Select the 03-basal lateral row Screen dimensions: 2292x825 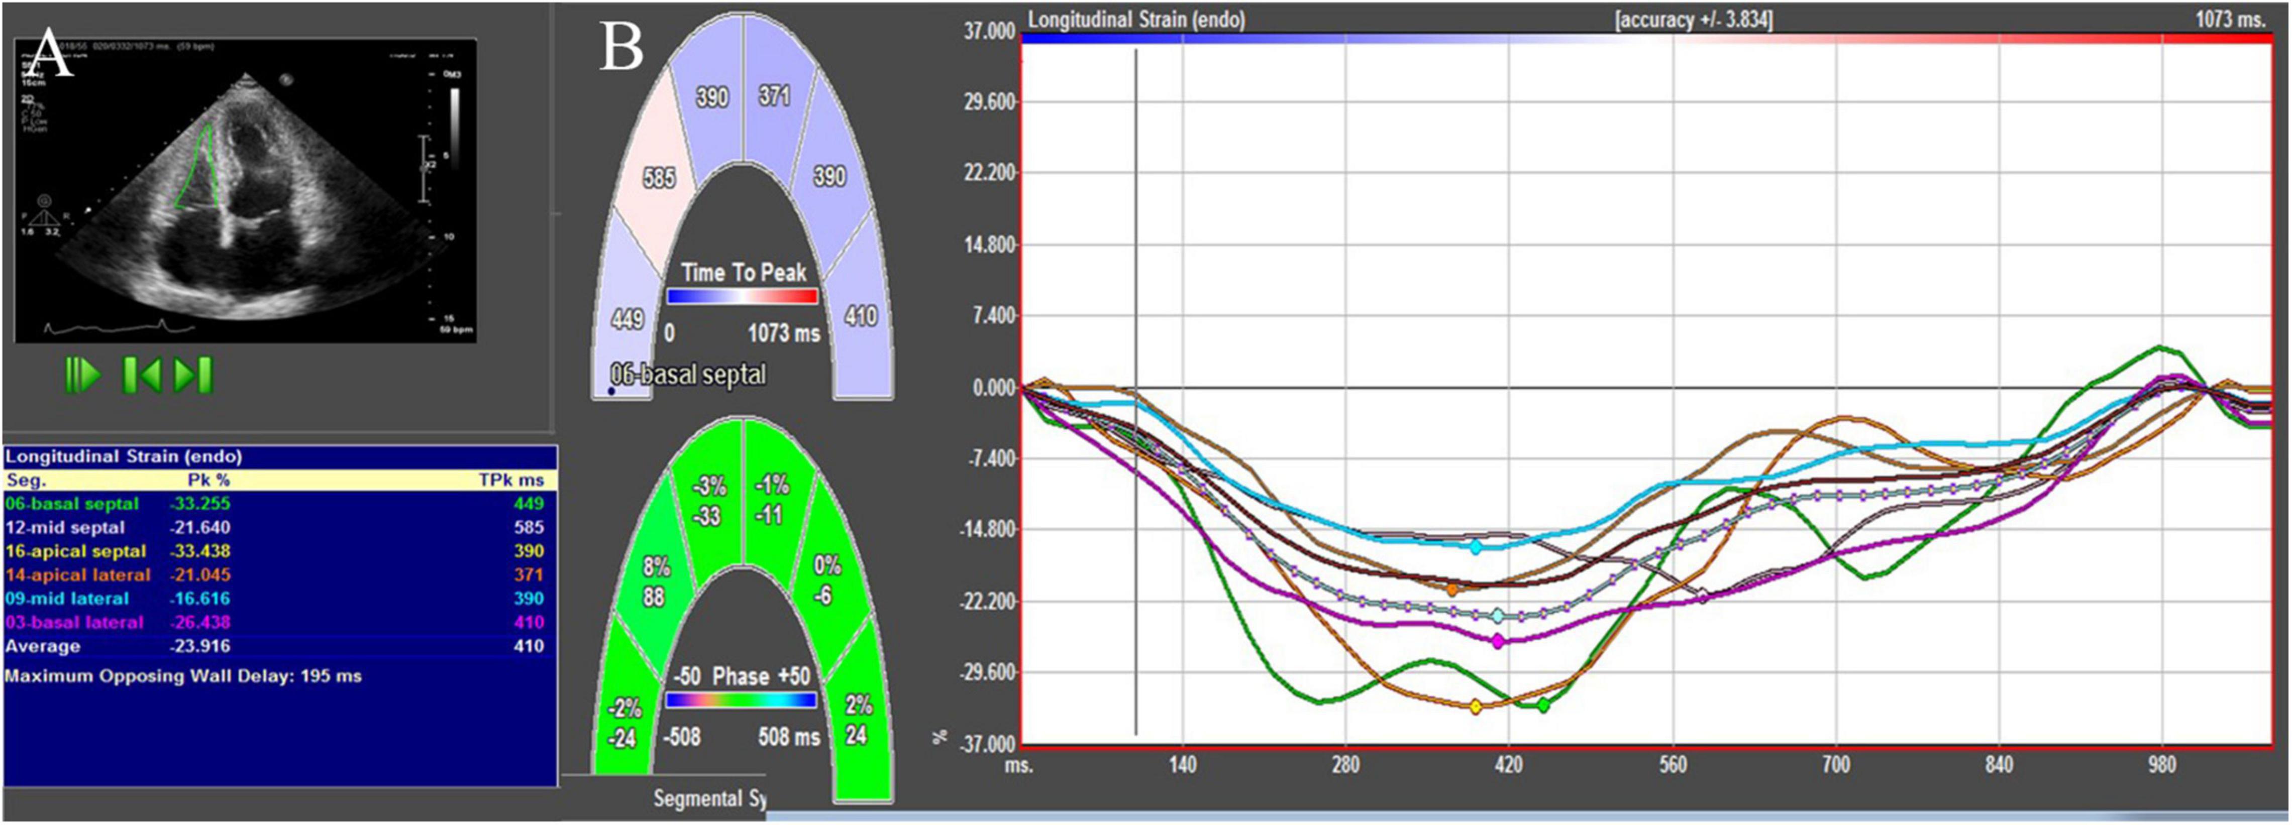click(279, 622)
